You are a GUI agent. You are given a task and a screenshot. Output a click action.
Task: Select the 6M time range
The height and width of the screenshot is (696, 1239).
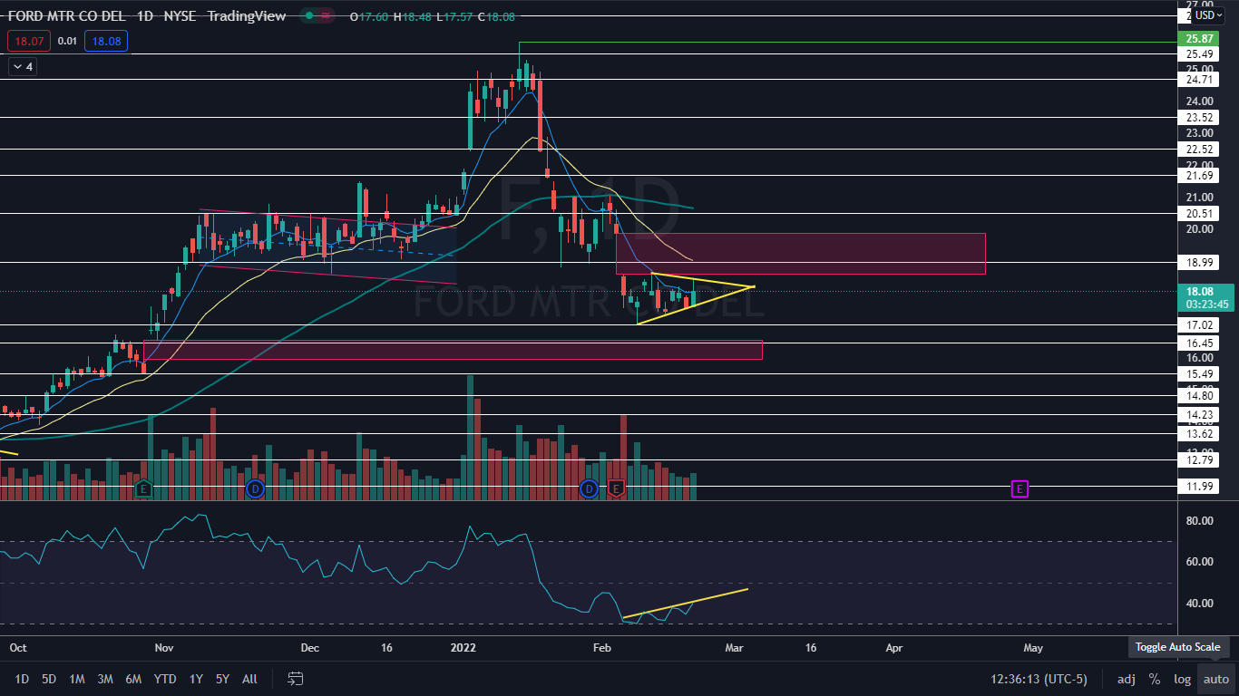click(133, 679)
